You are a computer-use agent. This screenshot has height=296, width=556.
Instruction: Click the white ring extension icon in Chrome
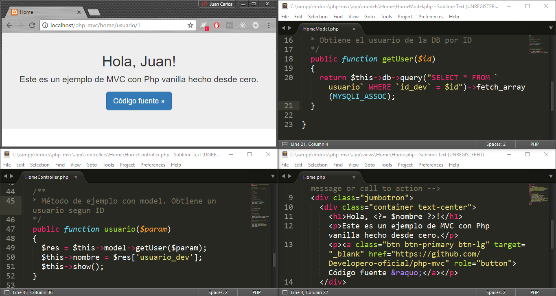256,25
